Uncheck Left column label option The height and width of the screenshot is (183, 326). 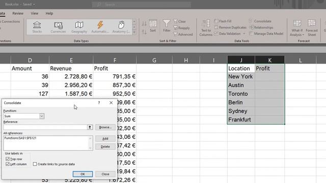pos(8,164)
